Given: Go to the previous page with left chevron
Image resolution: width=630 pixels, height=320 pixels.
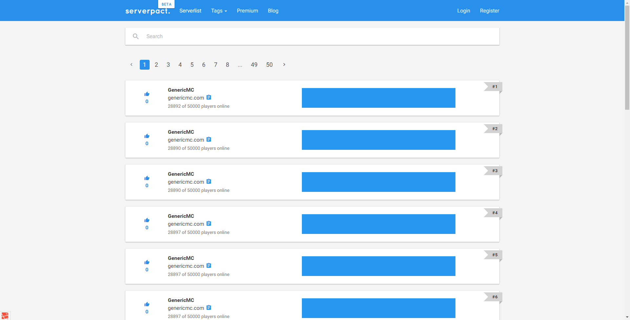Looking at the screenshot, I should point(132,64).
